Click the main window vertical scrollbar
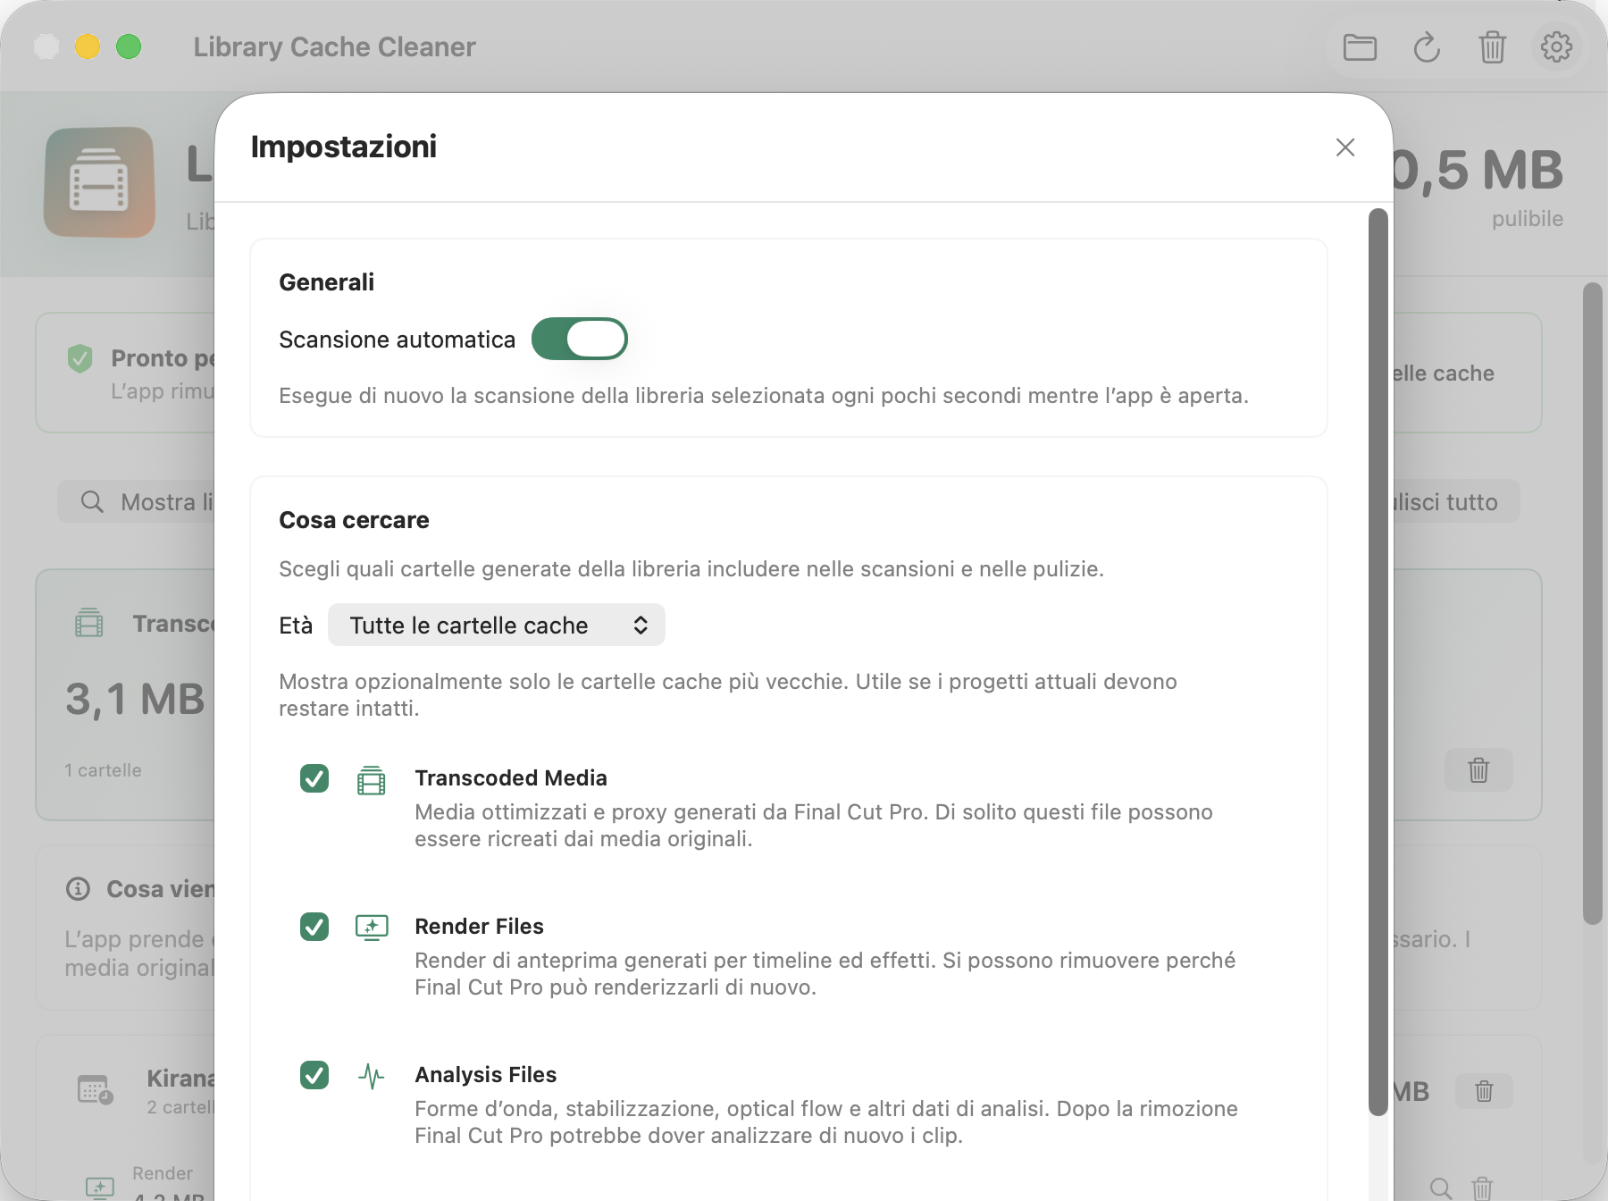The image size is (1608, 1201). [x=1592, y=603]
